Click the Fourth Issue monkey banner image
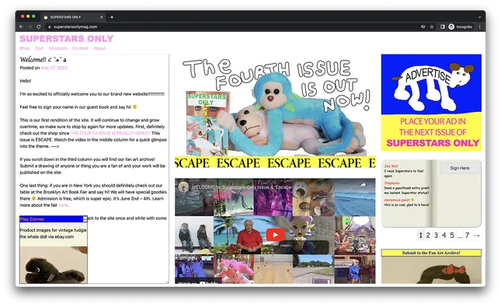 click(x=275, y=107)
